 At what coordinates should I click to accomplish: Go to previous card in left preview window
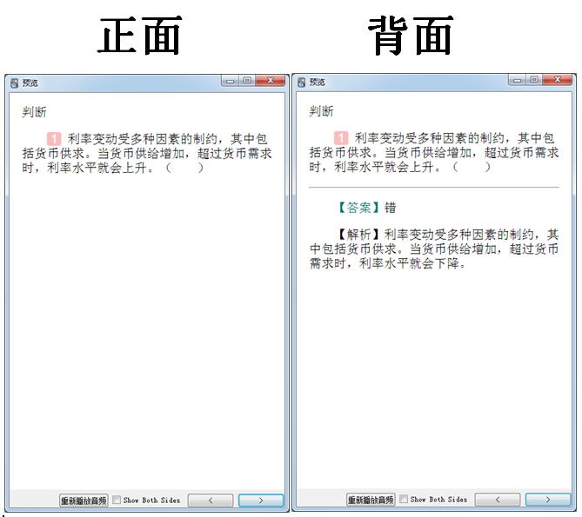[211, 500]
